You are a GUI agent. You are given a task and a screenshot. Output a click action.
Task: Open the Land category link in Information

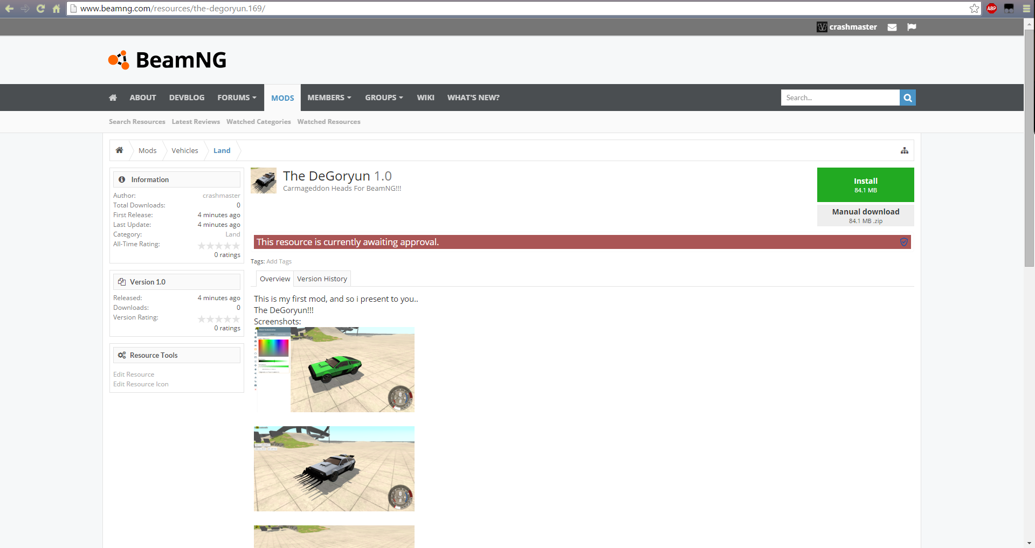pos(233,234)
